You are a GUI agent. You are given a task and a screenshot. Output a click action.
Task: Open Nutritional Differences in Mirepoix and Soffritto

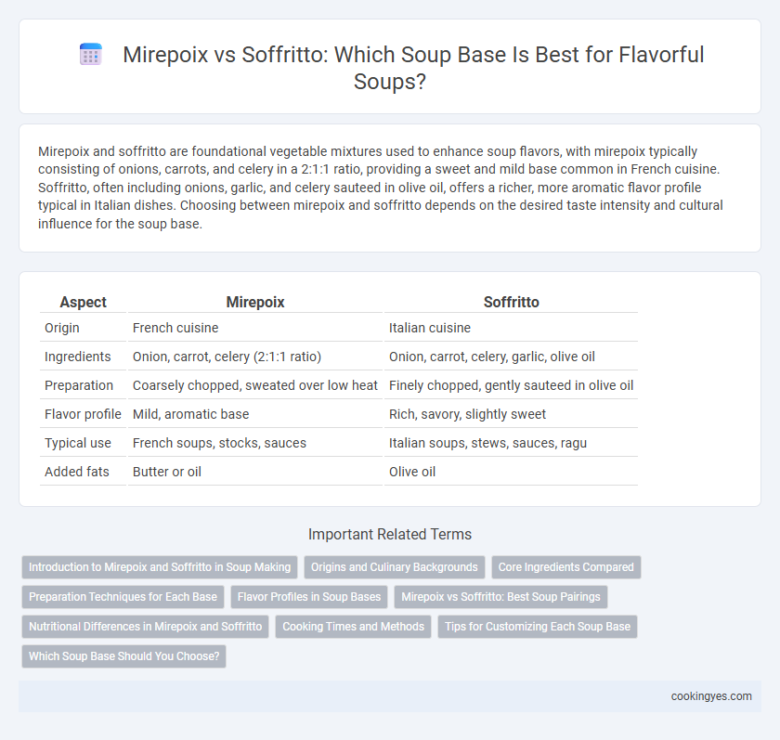[145, 627]
